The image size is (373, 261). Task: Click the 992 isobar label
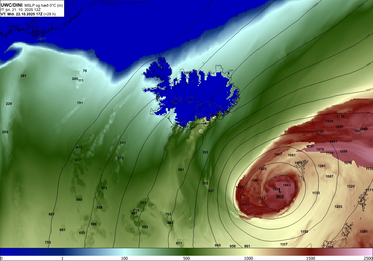(x=369, y=90)
